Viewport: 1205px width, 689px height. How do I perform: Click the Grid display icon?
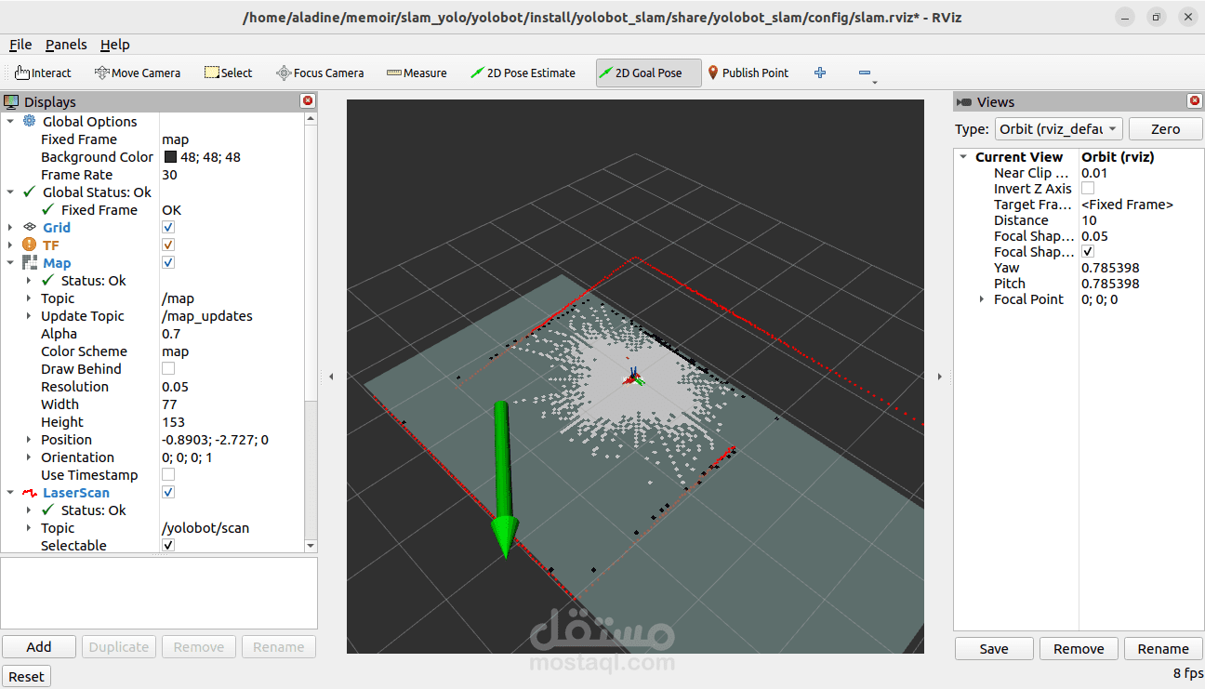pyautogui.click(x=30, y=227)
